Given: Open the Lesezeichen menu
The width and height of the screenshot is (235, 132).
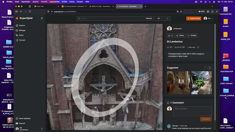Looking at the screenshot, I should 54,2.
